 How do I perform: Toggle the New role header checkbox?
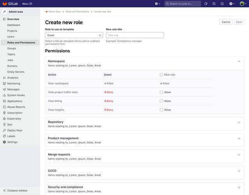point(161,74)
